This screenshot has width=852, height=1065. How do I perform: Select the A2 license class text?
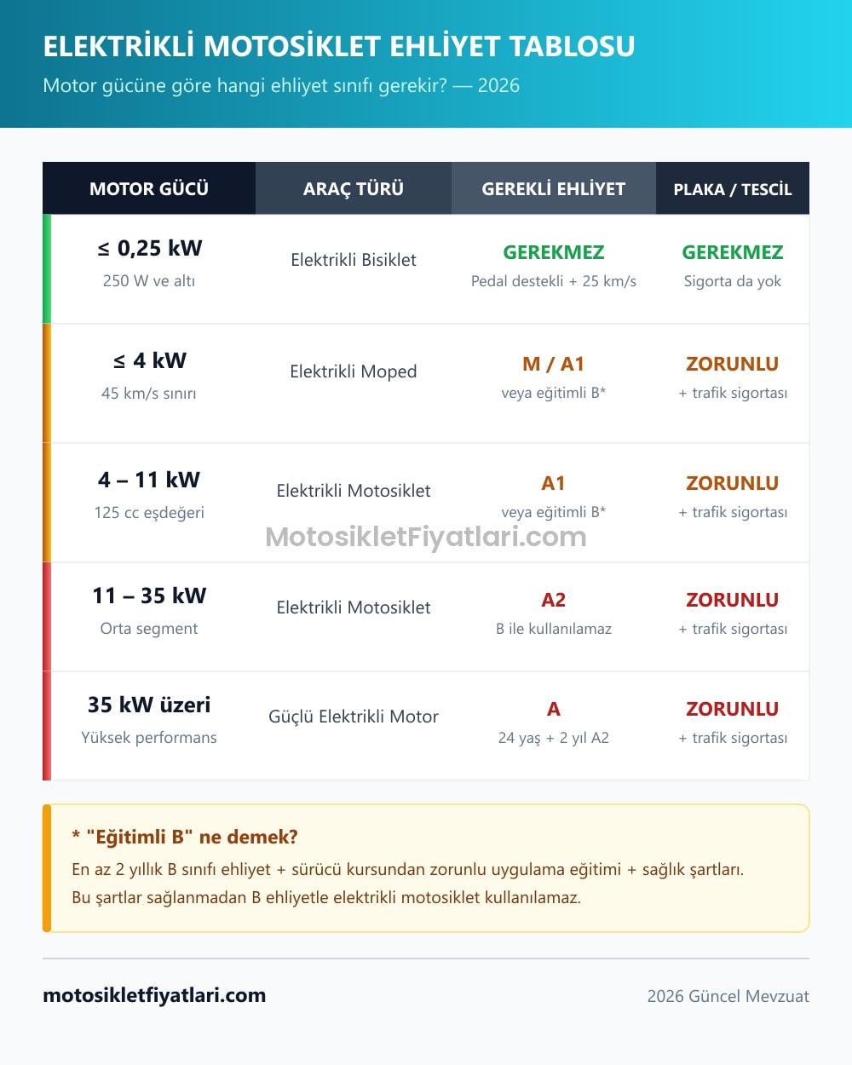554,600
